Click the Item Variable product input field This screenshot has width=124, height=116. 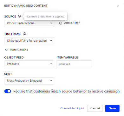pyautogui.click(x=74, y=64)
